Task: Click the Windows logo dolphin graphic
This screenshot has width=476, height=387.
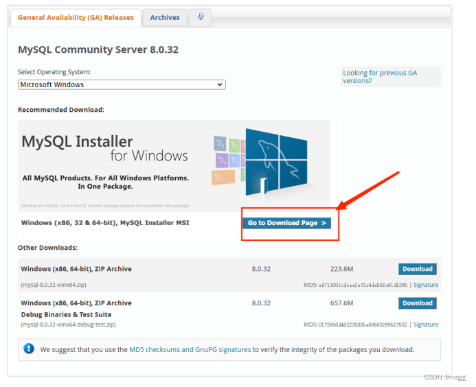Action: point(276,162)
